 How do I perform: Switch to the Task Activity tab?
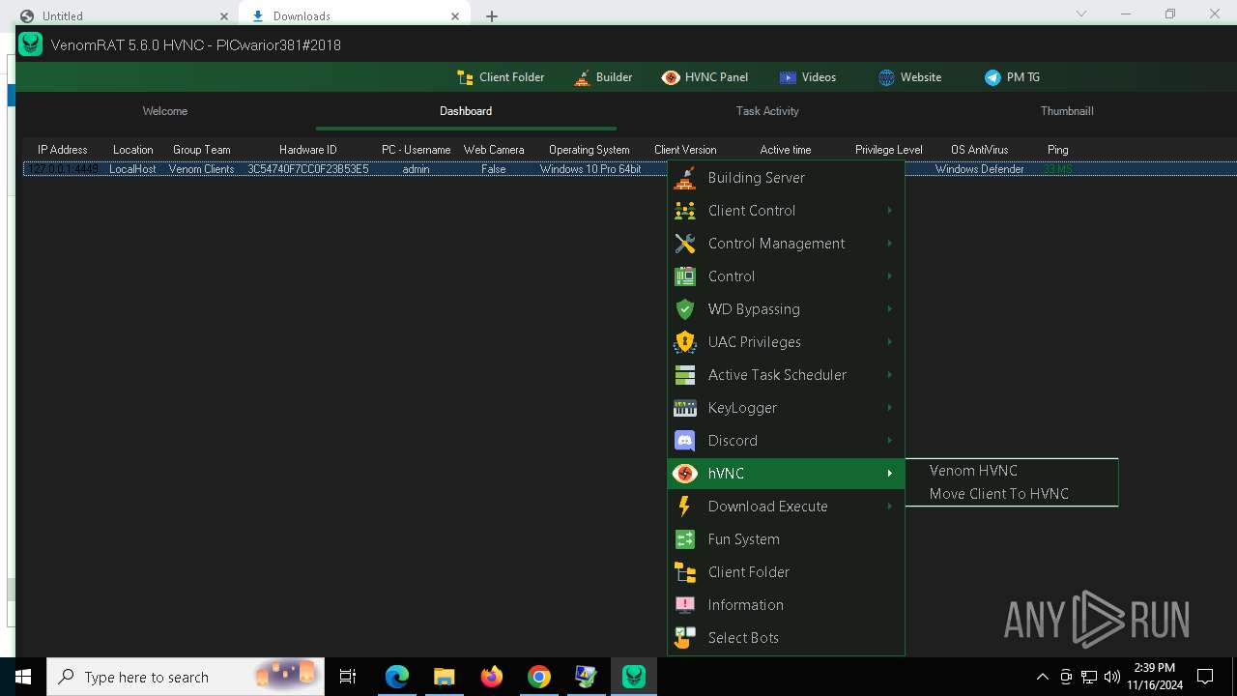(x=767, y=111)
